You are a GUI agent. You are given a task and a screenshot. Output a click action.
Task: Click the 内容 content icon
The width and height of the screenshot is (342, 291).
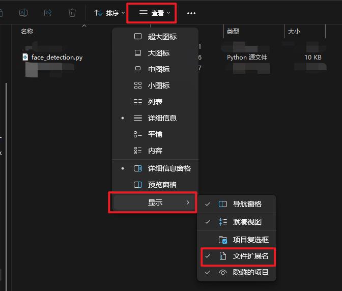pyautogui.click(x=138, y=151)
